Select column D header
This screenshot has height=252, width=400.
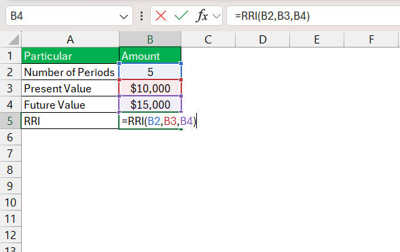(263, 39)
